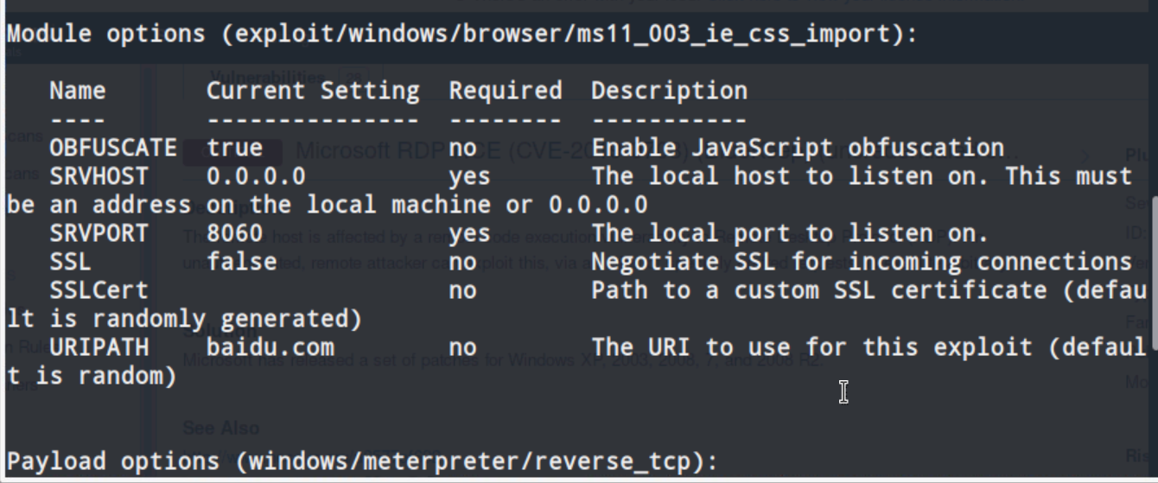This screenshot has width=1158, height=483.
Task: Click the SSLCert option name
Action: 99,290
